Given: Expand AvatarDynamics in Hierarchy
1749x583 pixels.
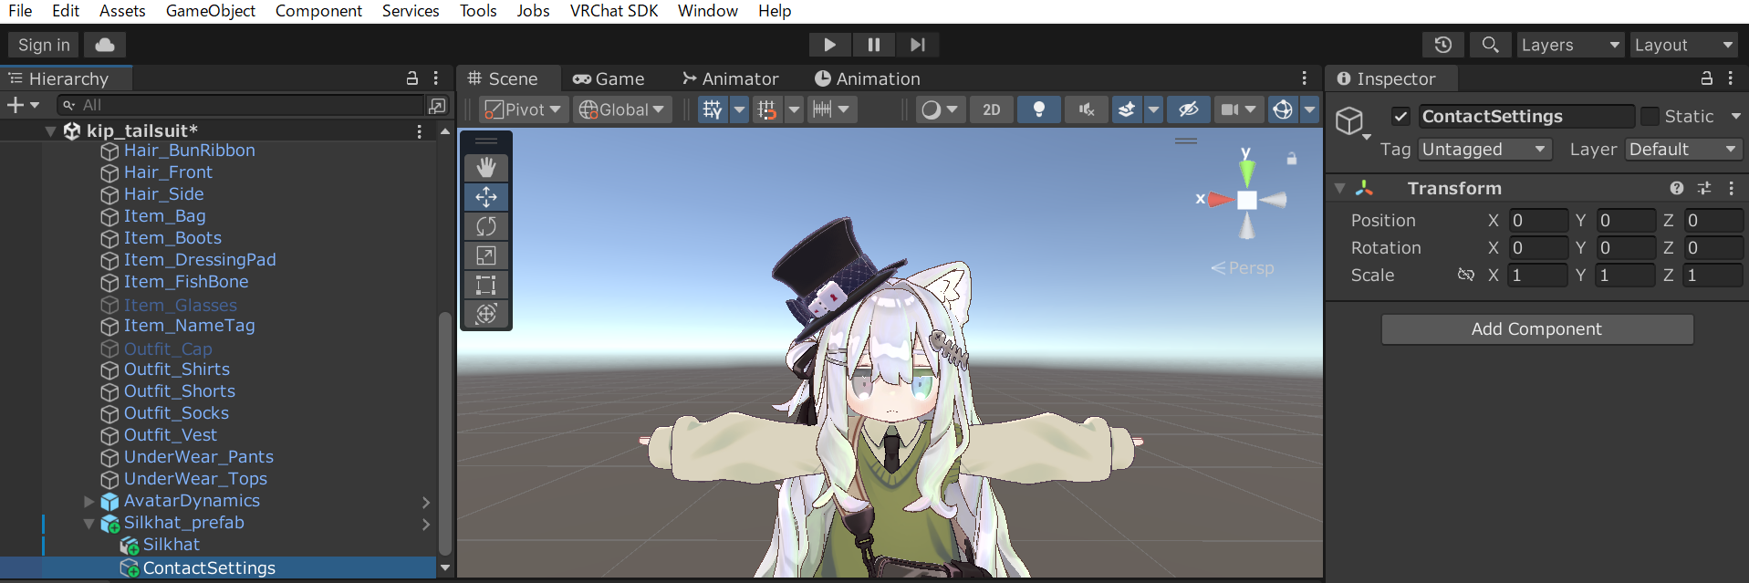Looking at the screenshot, I should pyautogui.click(x=88, y=501).
